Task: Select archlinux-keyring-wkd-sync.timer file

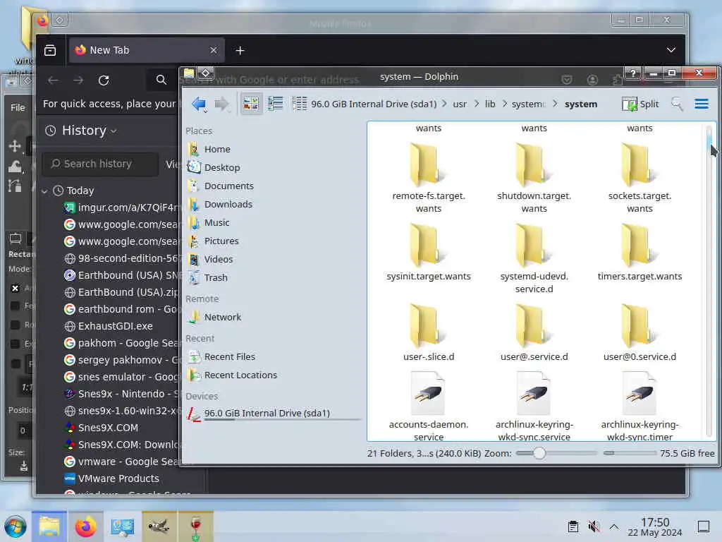Action: click(640, 406)
